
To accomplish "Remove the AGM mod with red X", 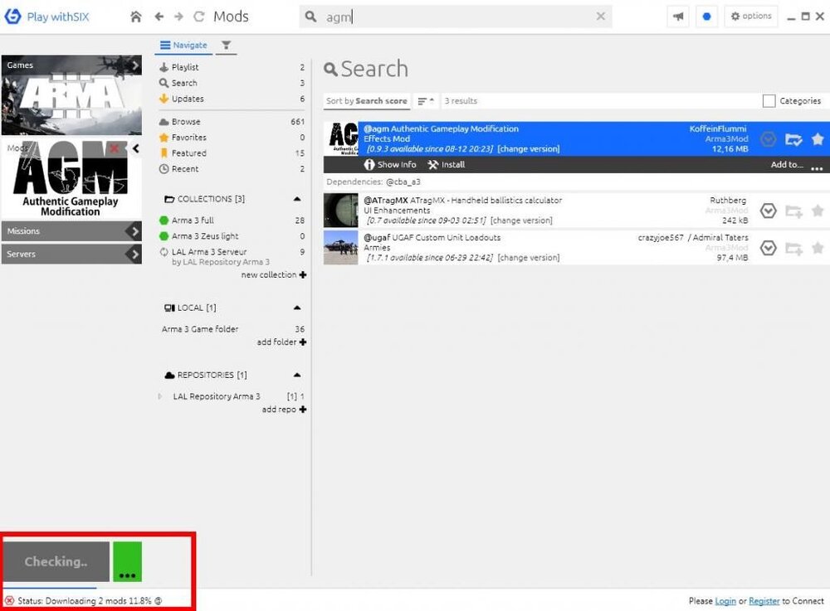I will (114, 148).
